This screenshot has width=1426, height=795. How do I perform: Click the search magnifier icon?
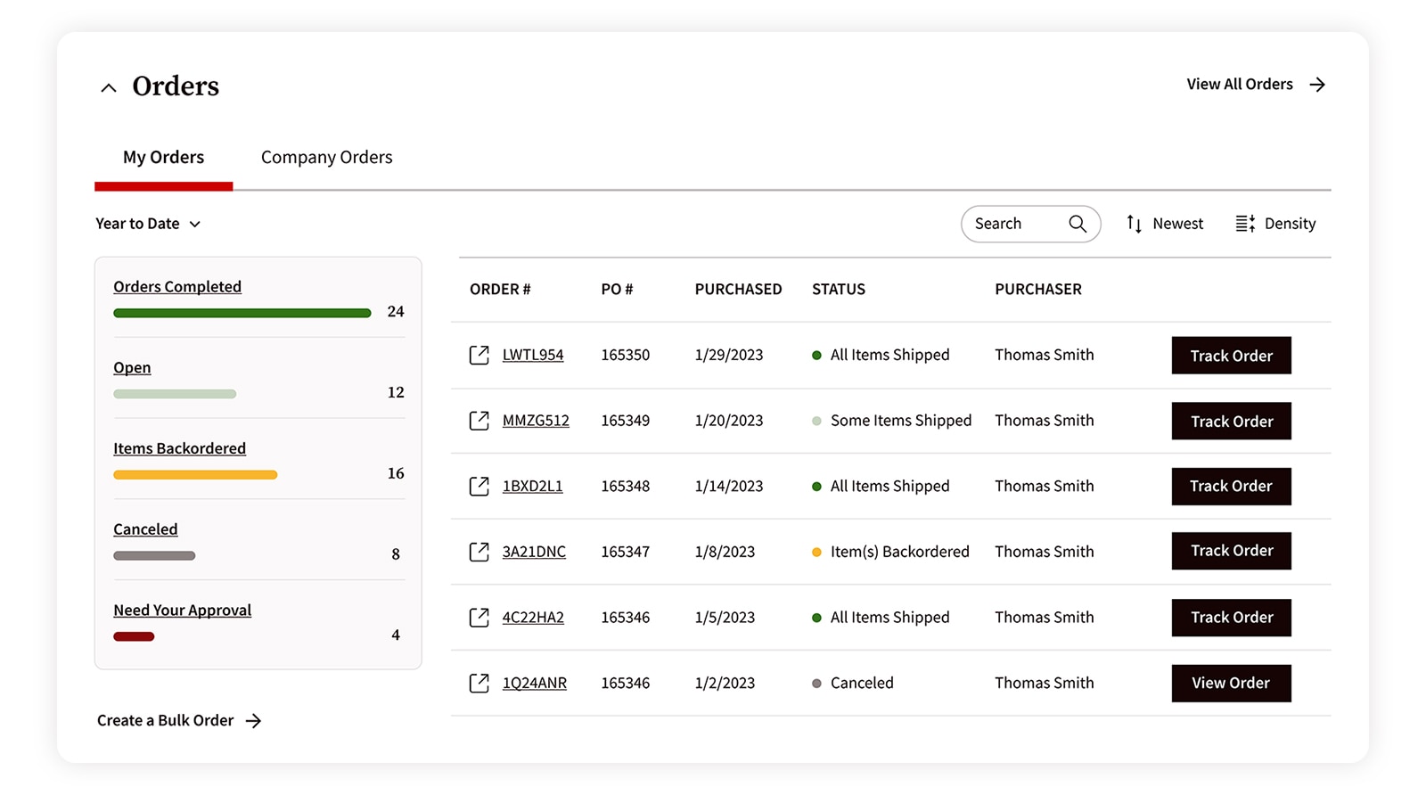click(1078, 224)
